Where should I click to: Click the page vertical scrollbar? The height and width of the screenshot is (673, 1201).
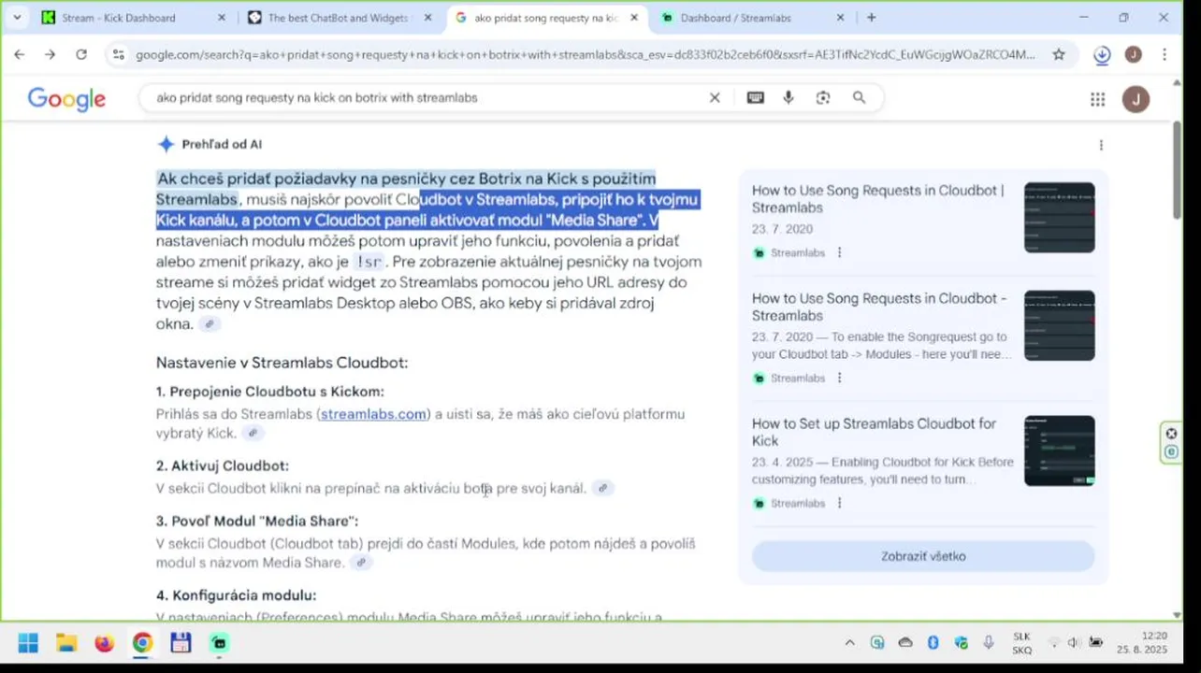coord(1177,168)
